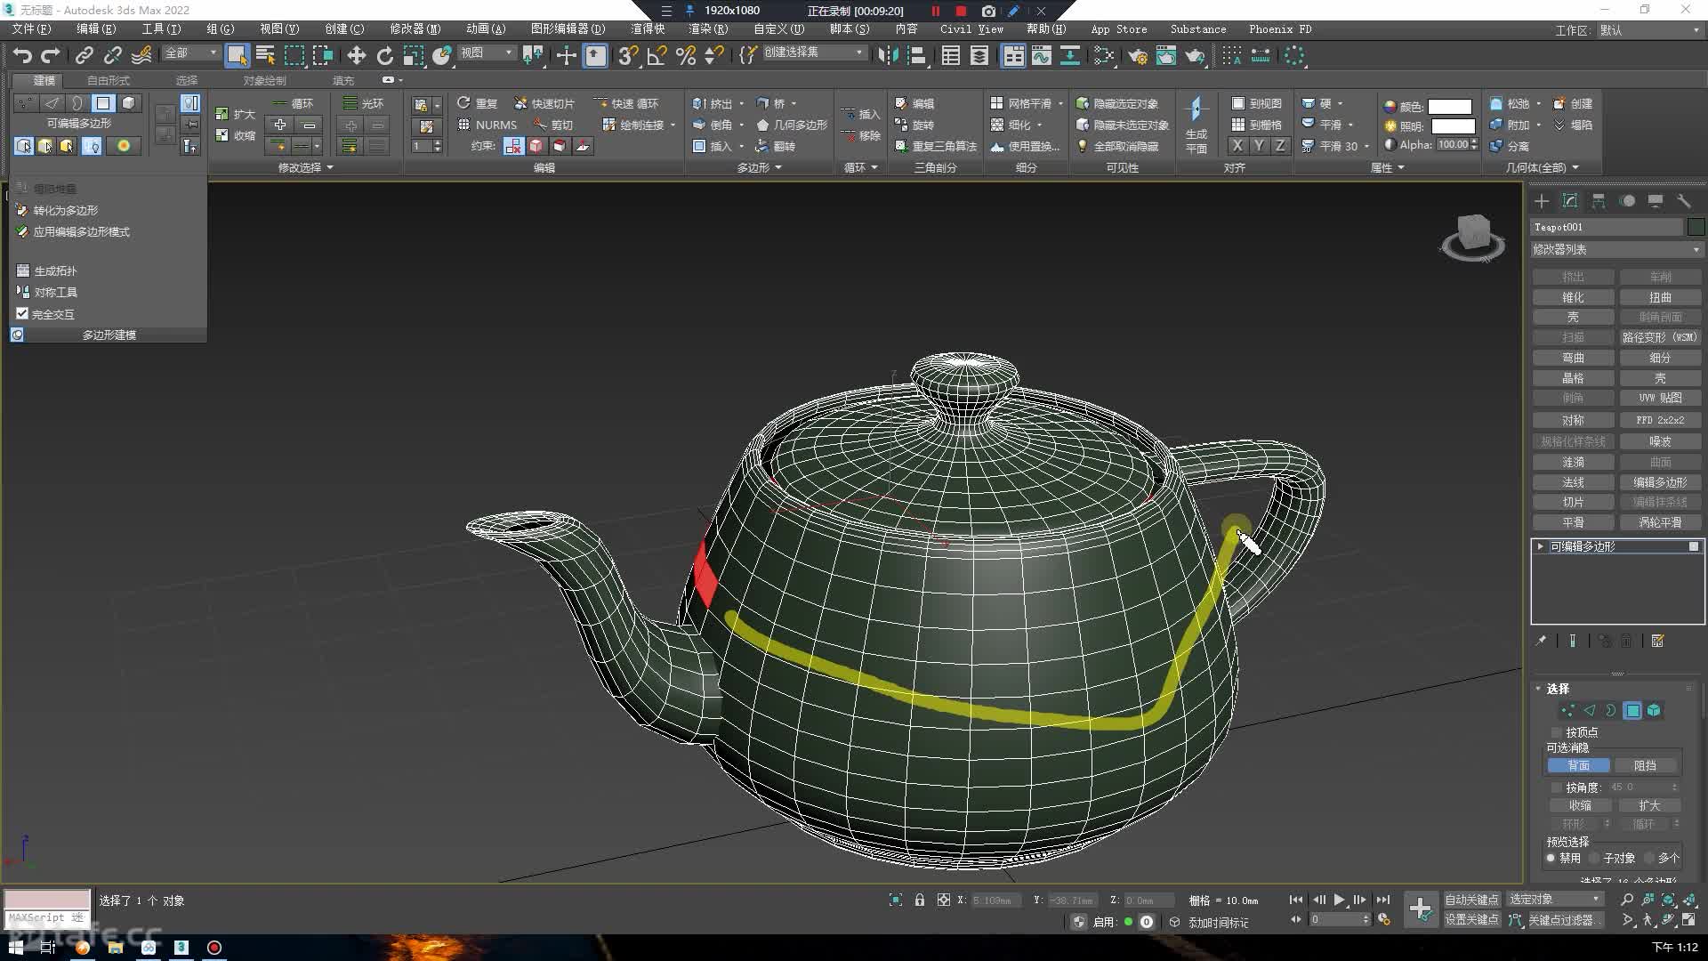This screenshot has width=1708, height=961.
Task: Select Polygon level in selection rollout
Action: coord(1632,710)
